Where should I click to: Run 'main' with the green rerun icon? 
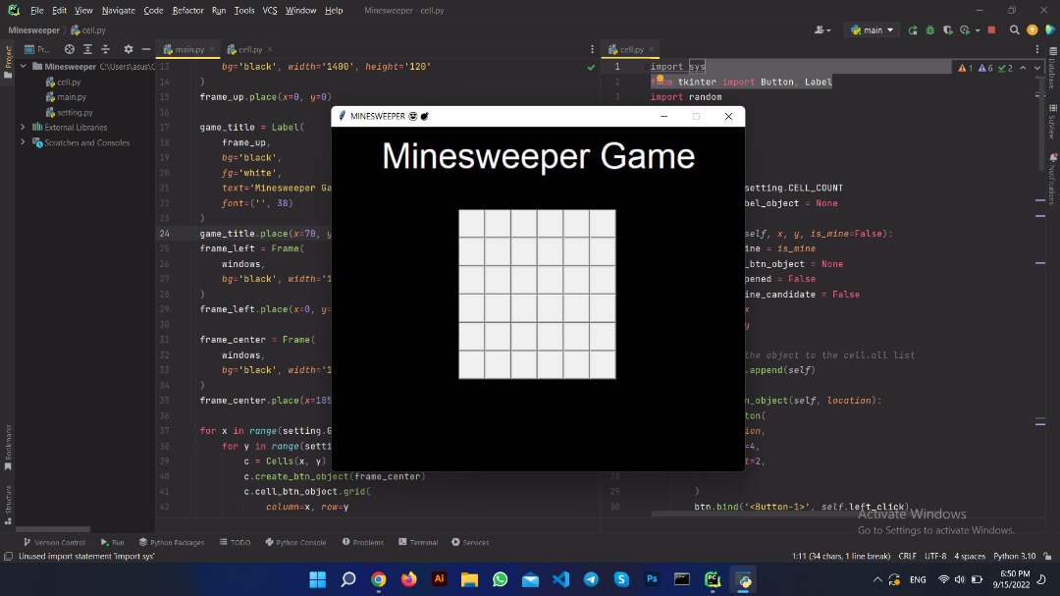[913, 29]
